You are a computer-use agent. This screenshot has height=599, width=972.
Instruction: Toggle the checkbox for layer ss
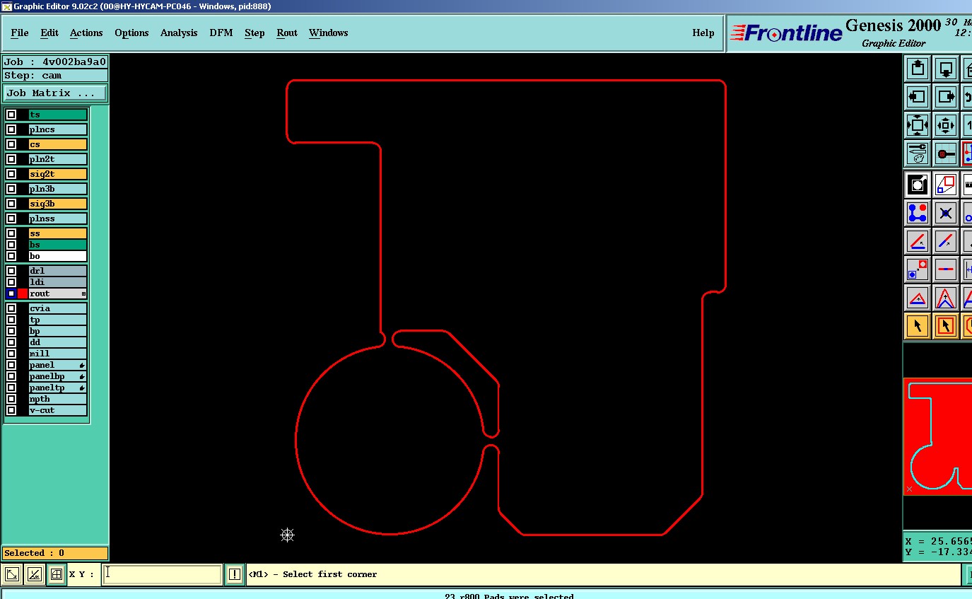(x=11, y=233)
